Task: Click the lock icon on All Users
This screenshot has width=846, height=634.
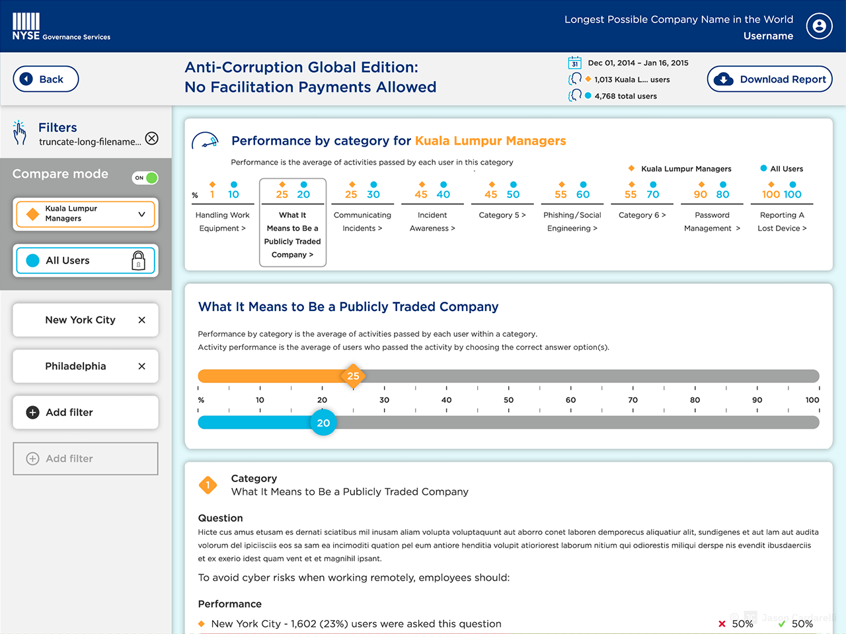Action: (x=138, y=260)
